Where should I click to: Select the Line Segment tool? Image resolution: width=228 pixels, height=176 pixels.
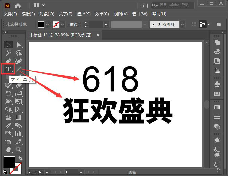[x=19, y=69]
